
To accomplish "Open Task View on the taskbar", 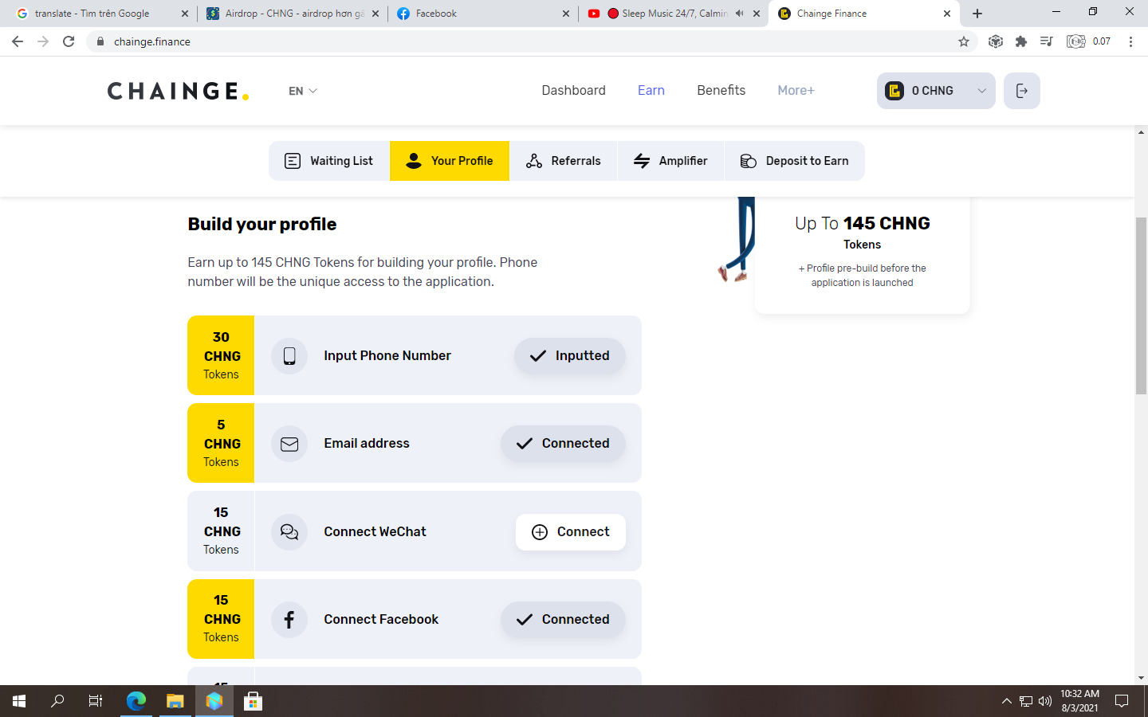I will click(x=96, y=701).
